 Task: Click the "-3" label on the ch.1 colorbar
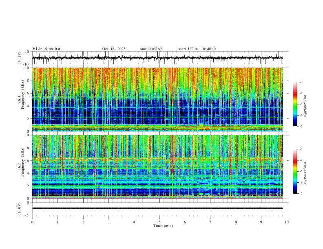(301, 82)
